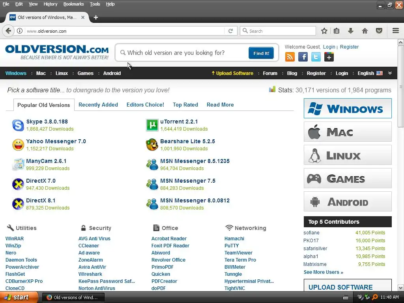Click the MSN Messenger 7.5 icon
The height and width of the screenshot is (303, 404).
[152, 184]
